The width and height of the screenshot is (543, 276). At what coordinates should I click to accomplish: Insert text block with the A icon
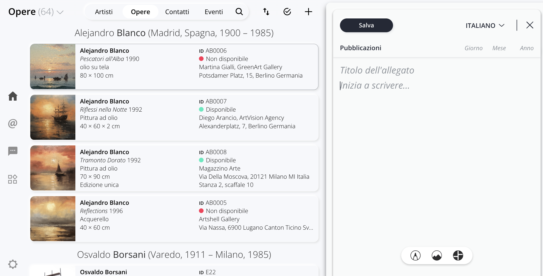(415, 255)
